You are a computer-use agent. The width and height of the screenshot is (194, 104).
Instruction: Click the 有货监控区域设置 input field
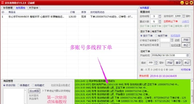coord(165,45)
